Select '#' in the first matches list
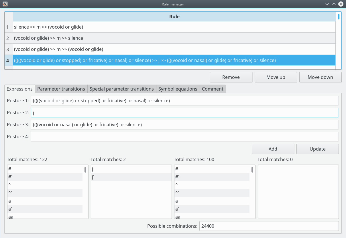The image size is (346, 238). click(45, 169)
